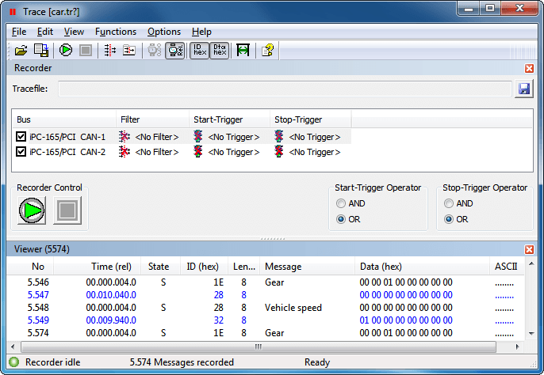Click CAN-2 stop-trigger icon
This screenshot has height=375, width=544.
pos(278,152)
